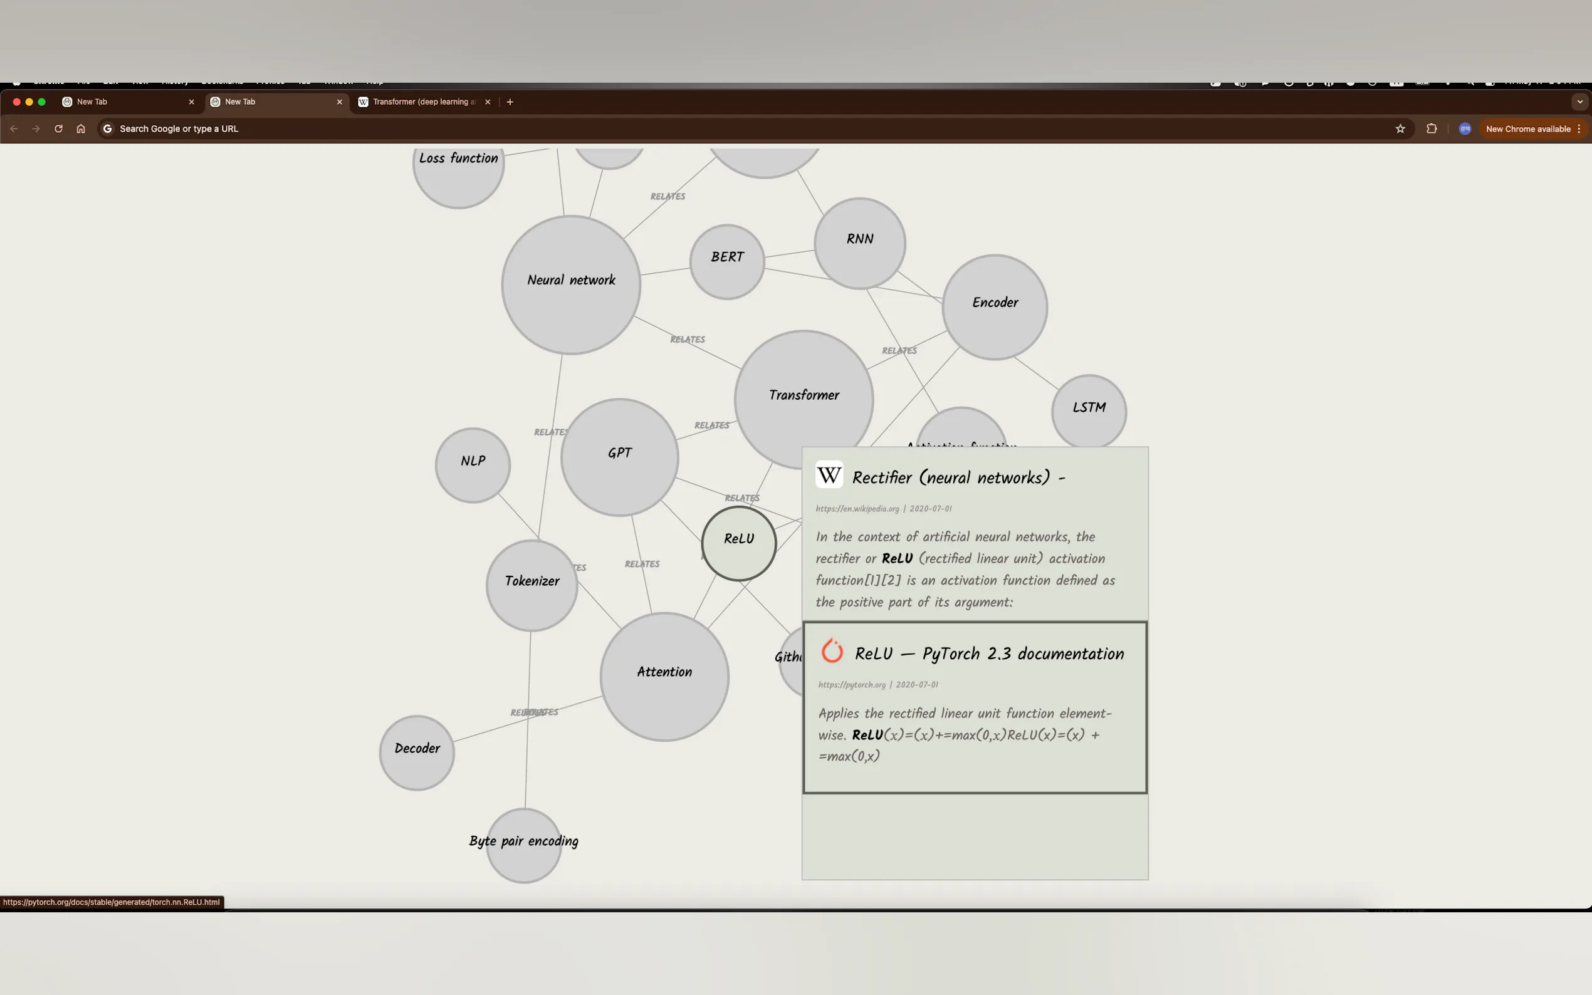Open a new tab with plus icon

510,102
